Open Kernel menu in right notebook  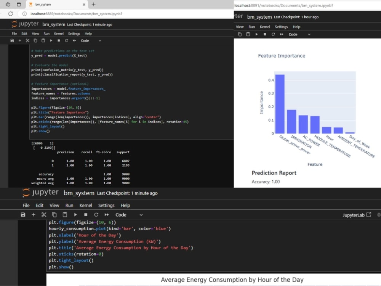point(265,27)
